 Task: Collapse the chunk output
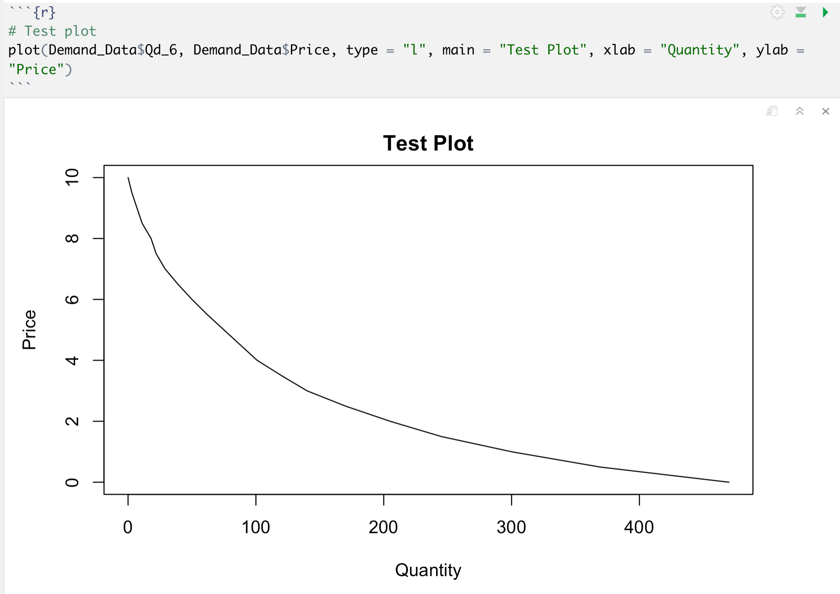point(800,111)
